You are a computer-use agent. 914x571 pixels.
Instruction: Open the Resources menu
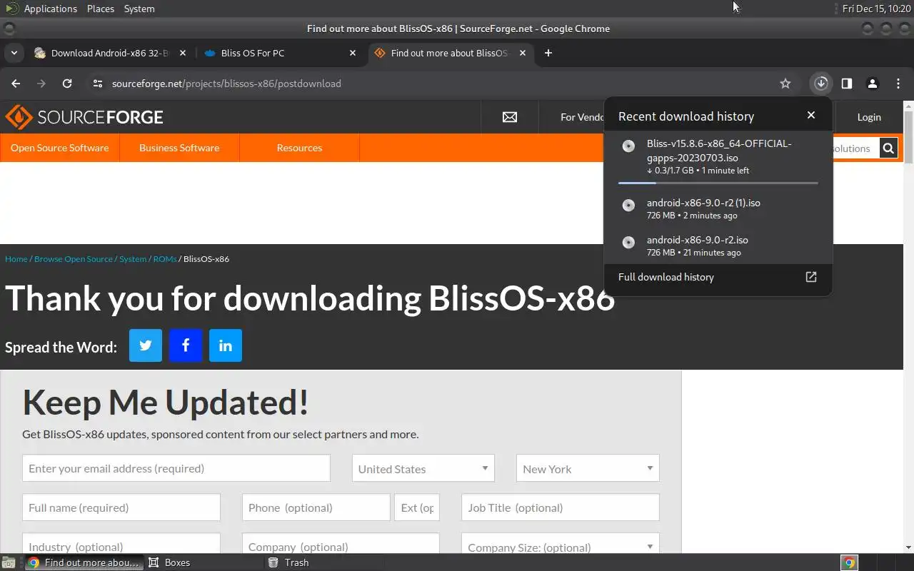coord(299,148)
